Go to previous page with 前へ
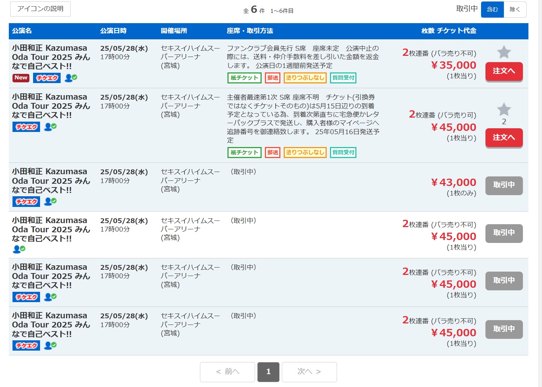The image size is (542, 387). tap(227, 372)
